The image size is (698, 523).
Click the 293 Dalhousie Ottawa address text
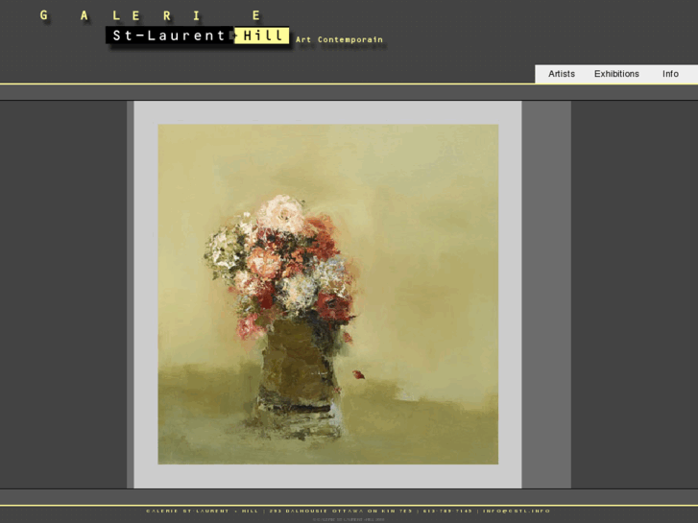341,511
